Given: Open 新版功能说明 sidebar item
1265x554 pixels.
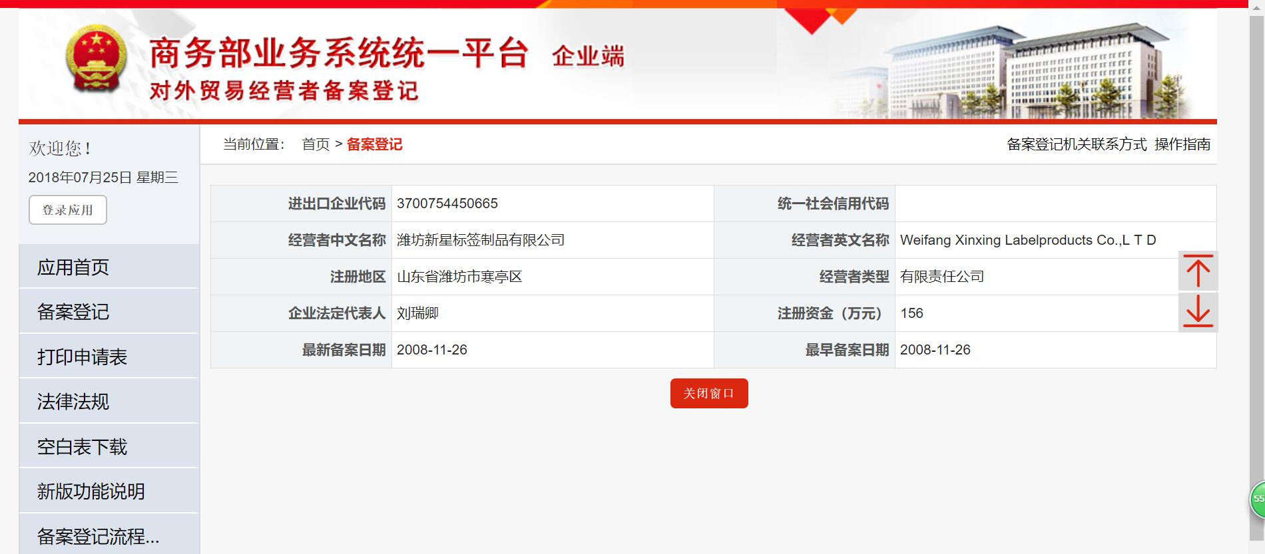Looking at the screenshot, I should tap(109, 491).
